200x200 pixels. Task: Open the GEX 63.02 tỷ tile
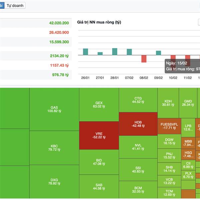click(x=99, y=105)
